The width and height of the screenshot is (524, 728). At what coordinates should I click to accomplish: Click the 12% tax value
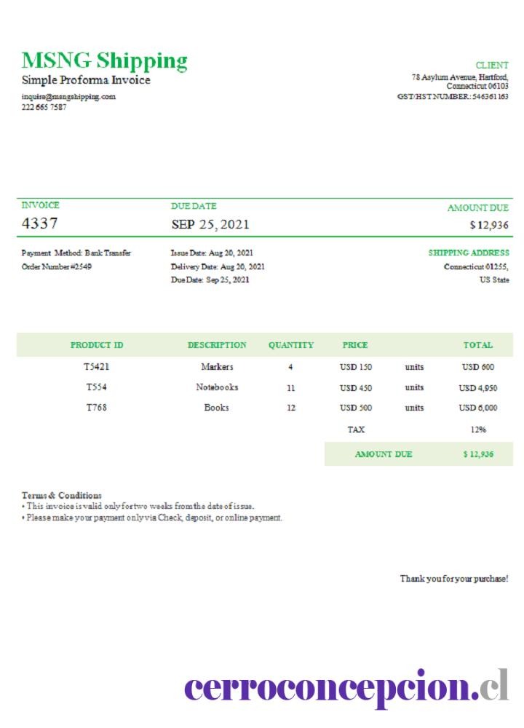pos(478,430)
